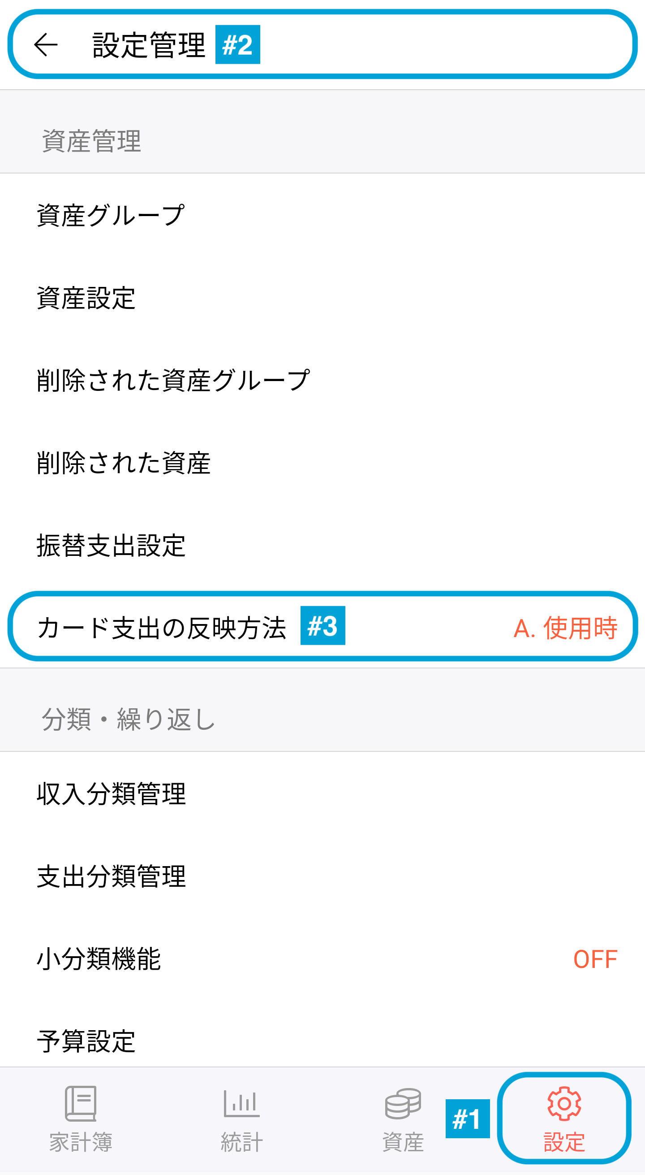Click the OFF value next to 小分類機能

[x=595, y=959]
